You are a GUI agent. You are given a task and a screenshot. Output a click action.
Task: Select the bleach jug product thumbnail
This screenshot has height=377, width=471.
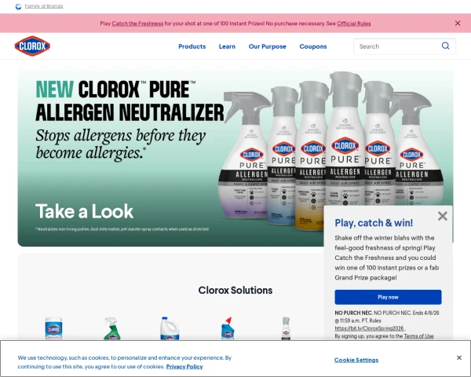[169, 328]
